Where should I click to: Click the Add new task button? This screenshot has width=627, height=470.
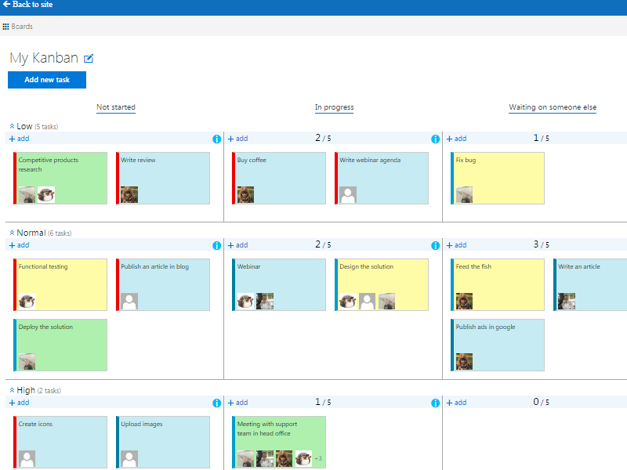[47, 80]
